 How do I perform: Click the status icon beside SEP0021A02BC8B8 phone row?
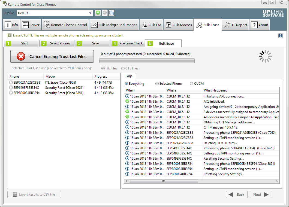[11, 82]
